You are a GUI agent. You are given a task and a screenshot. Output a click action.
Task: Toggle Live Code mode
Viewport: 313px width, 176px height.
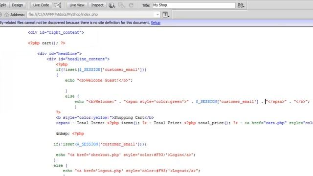tap(41, 5)
